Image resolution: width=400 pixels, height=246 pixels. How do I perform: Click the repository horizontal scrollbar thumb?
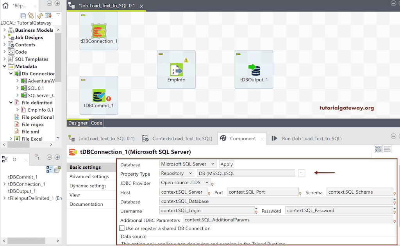[18, 144]
